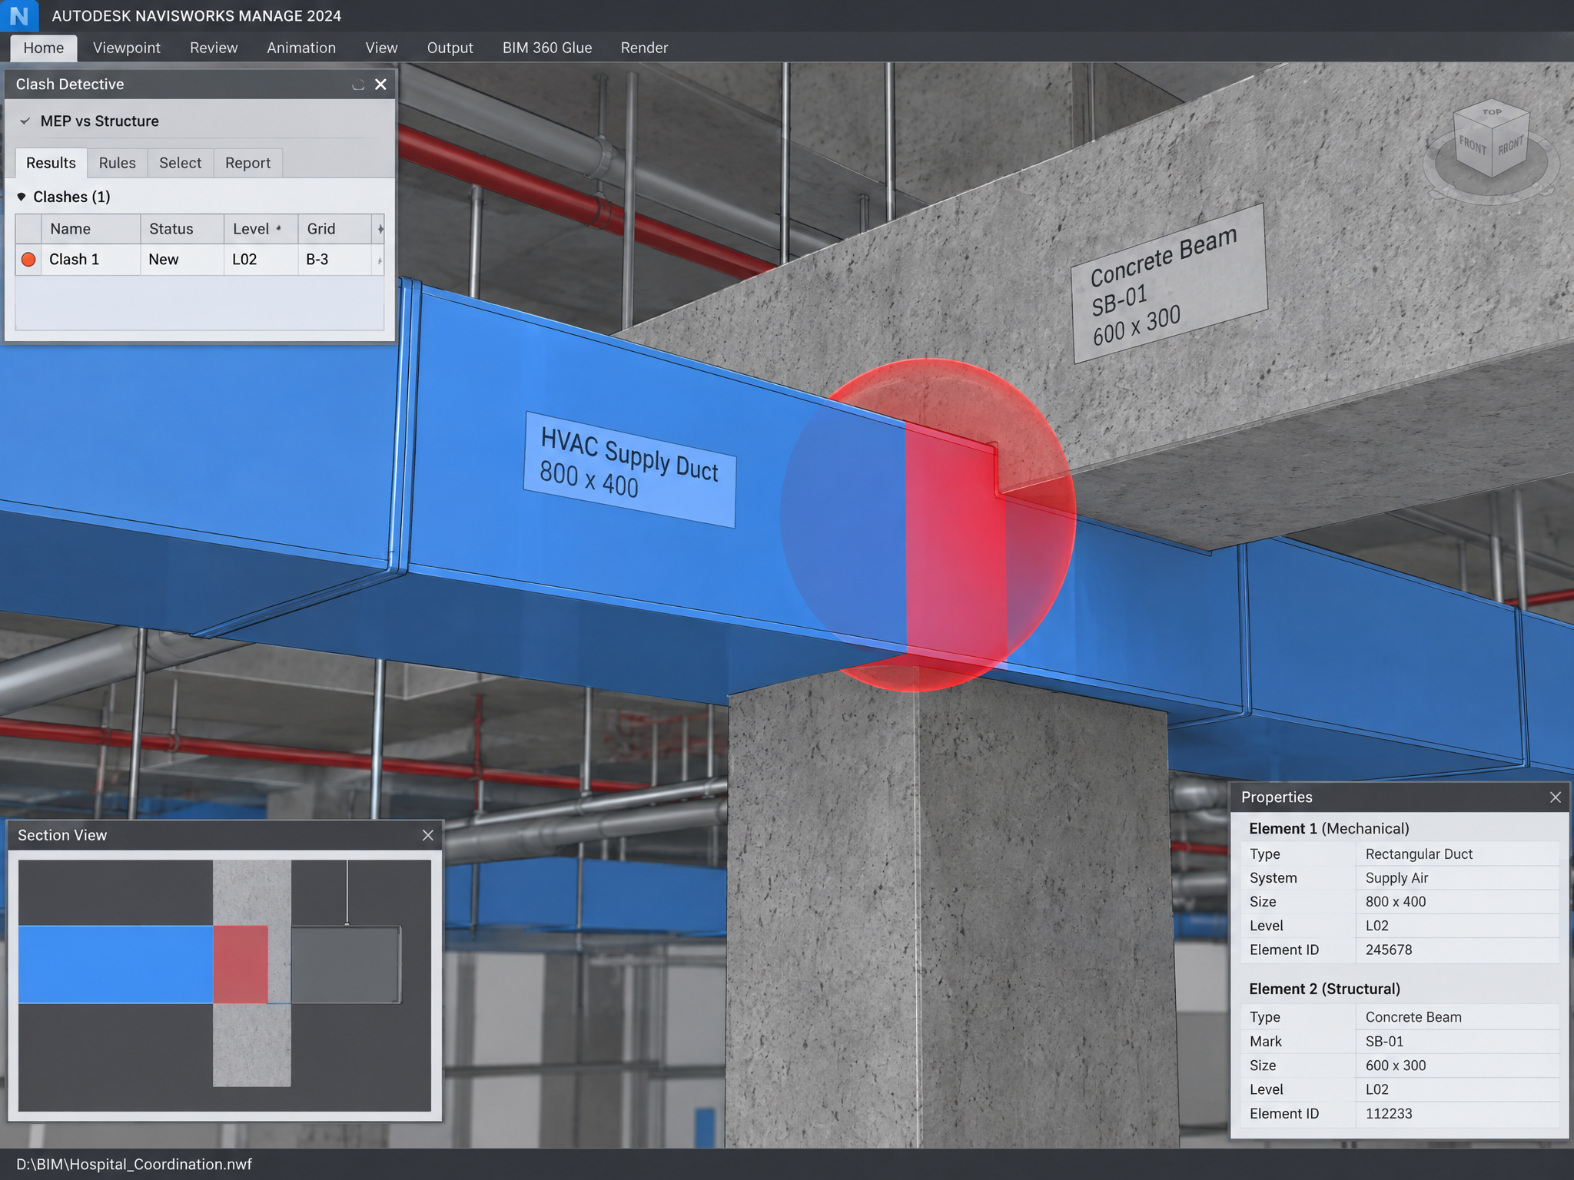Click the ViewCube FRONT face
This screenshot has height=1180, width=1574.
[1473, 147]
